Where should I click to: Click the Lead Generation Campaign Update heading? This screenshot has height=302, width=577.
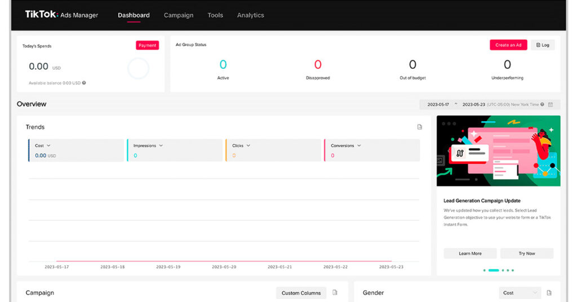point(482,201)
